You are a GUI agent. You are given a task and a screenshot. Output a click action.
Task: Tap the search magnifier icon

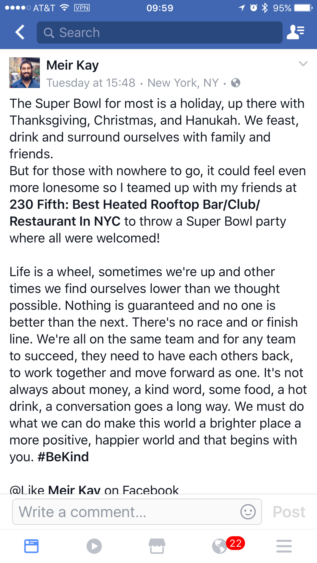(49, 33)
